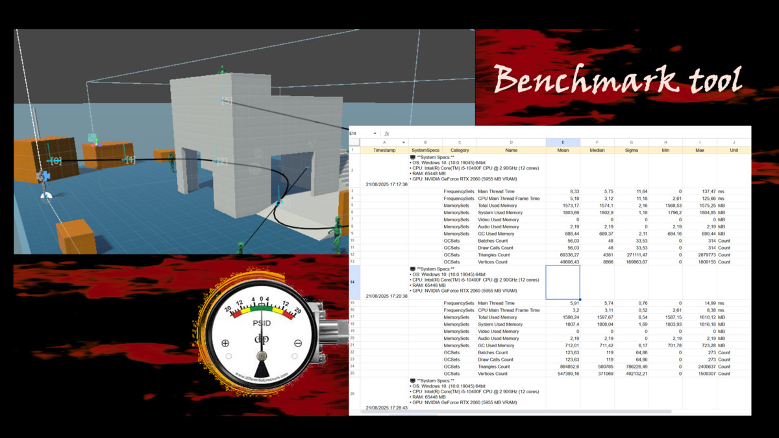Viewport: 779px width, 438px height.
Task: Click the formula bar input area
Action: (565, 134)
